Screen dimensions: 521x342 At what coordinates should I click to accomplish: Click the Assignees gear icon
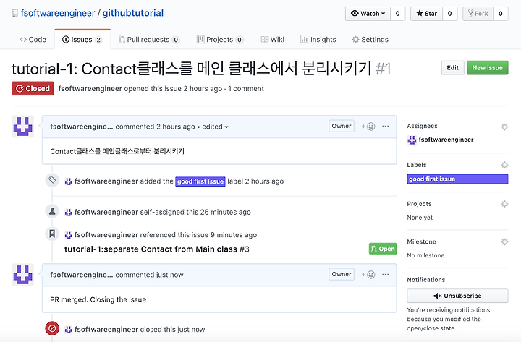point(504,127)
